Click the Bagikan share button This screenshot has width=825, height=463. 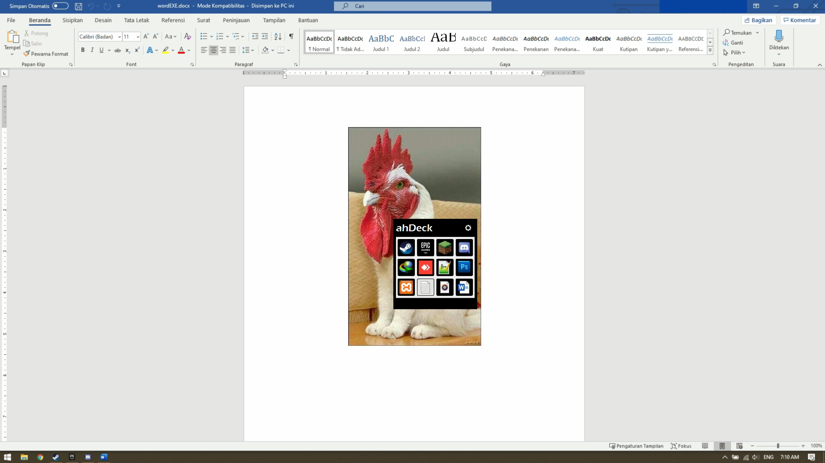pyautogui.click(x=758, y=20)
